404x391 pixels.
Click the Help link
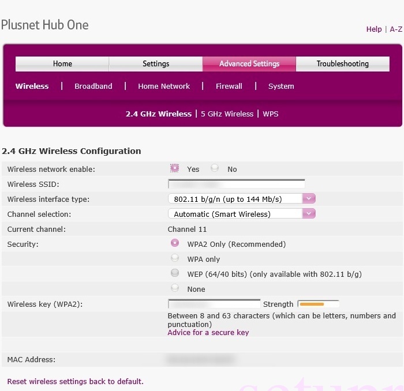tap(374, 29)
